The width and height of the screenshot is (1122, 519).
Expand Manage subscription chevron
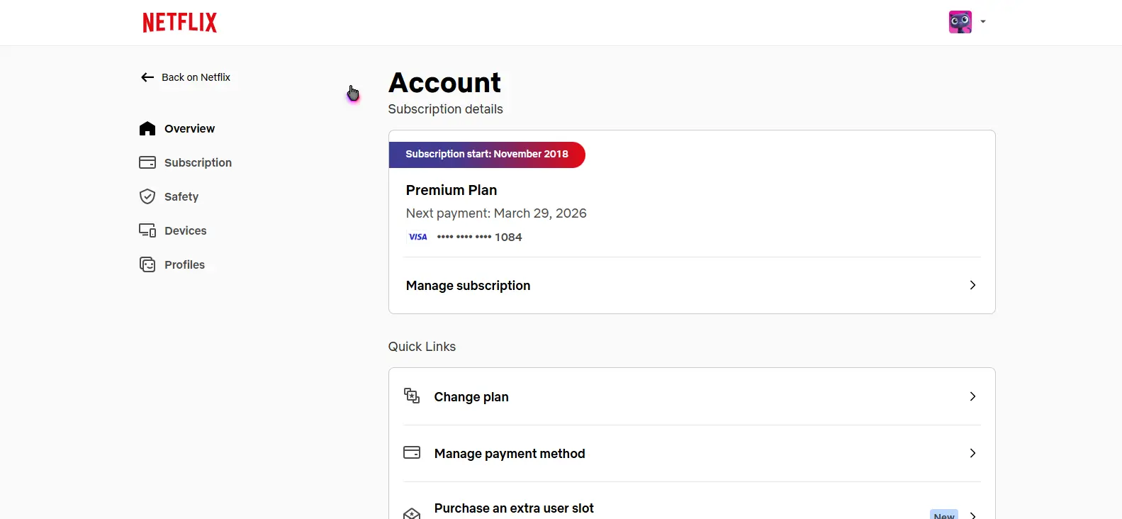[x=972, y=285]
